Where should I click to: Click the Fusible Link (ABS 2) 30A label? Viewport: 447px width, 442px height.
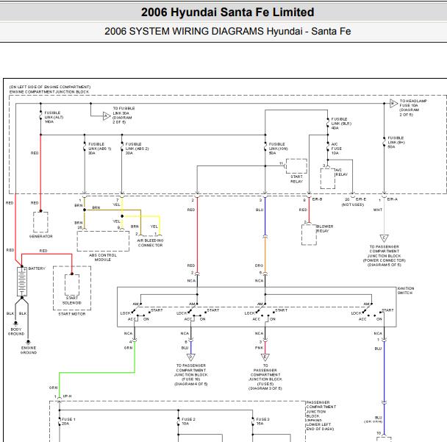point(137,149)
